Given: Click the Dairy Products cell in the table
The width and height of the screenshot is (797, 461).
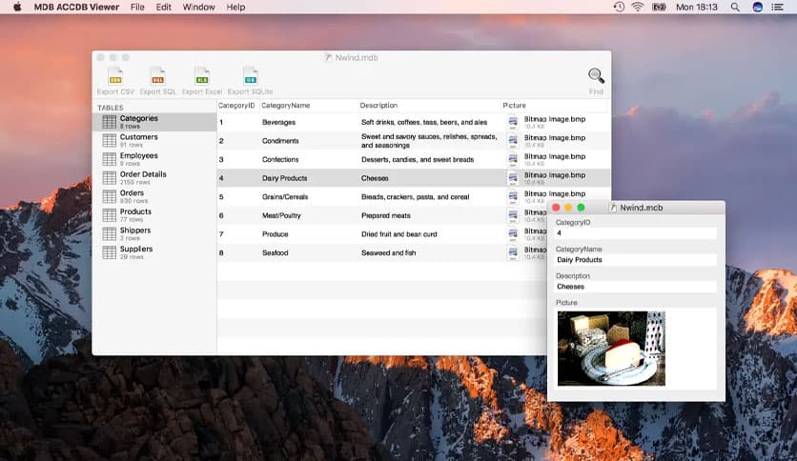Looking at the screenshot, I should point(285,178).
